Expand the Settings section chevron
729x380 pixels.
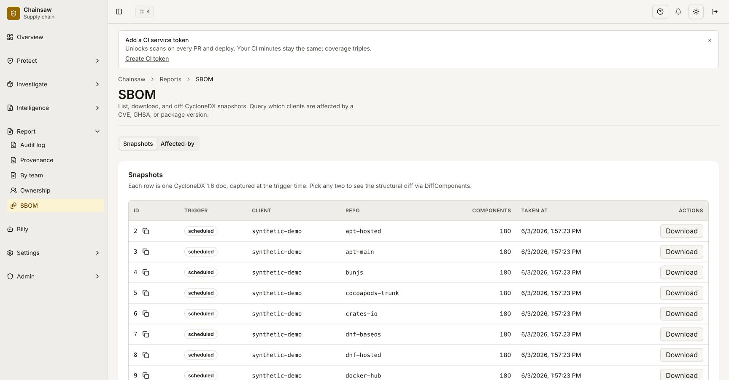(97, 253)
